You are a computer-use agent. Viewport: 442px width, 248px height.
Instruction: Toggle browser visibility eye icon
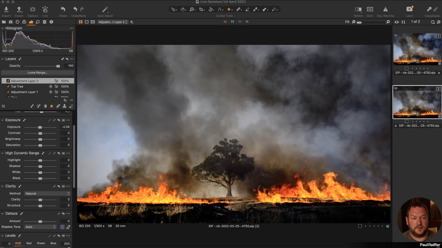[x=396, y=22]
